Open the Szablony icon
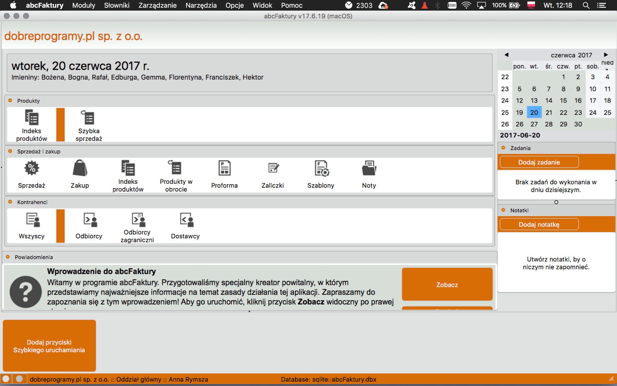 321,175
